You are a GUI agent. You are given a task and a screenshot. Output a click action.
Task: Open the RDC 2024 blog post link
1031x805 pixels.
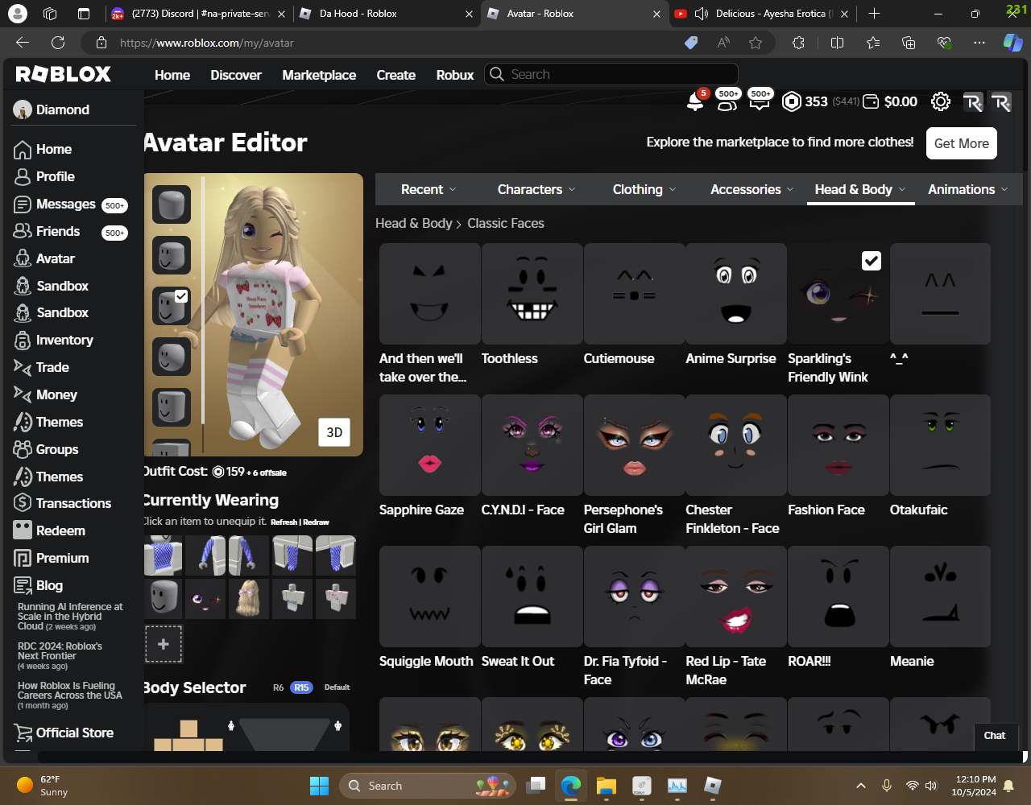[60, 650]
